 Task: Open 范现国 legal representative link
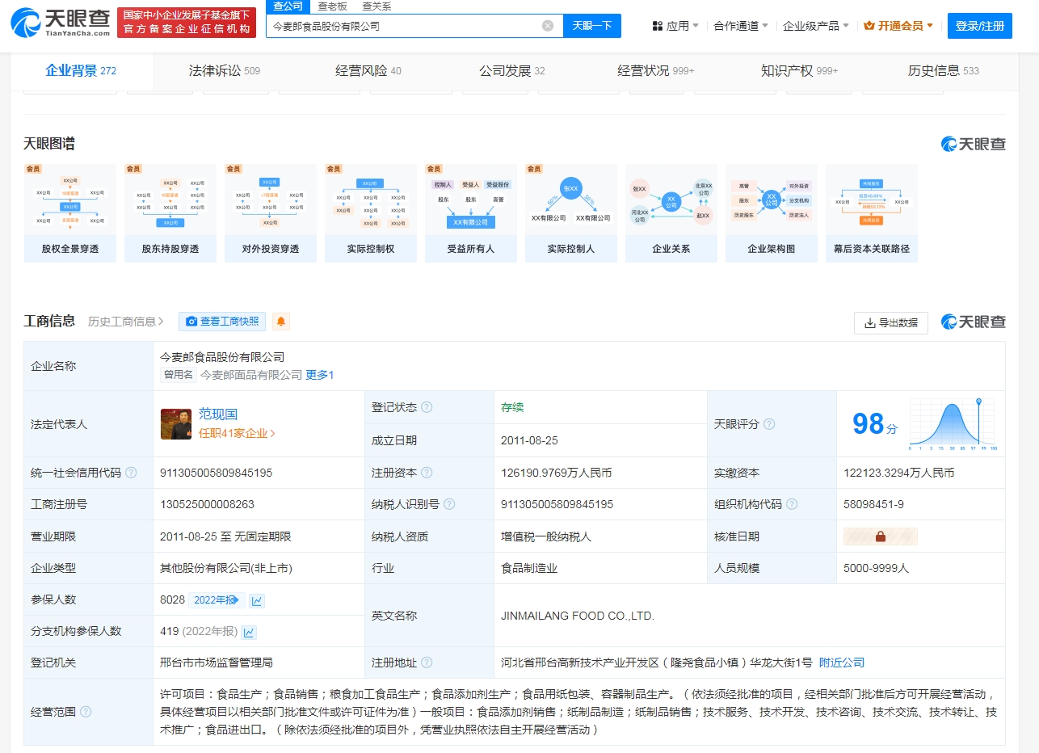(218, 414)
